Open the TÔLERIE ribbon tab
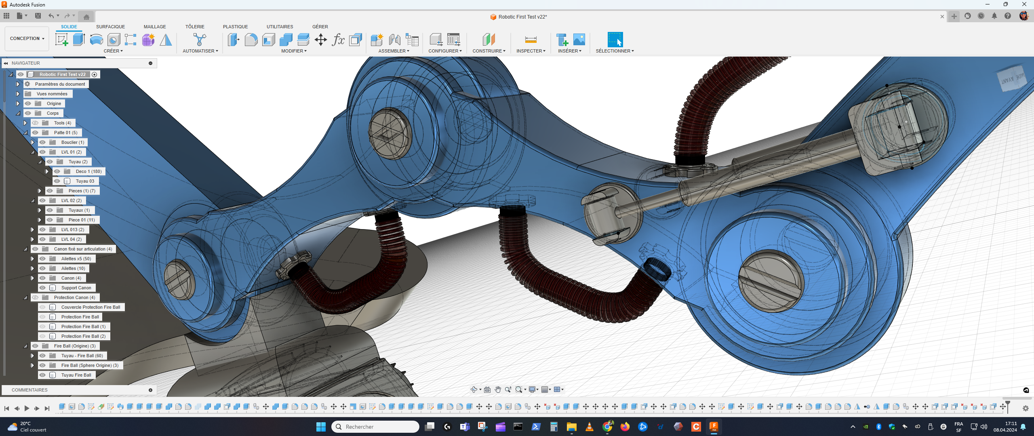Image resolution: width=1034 pixels, height=436 pixels. pos(195,27)
